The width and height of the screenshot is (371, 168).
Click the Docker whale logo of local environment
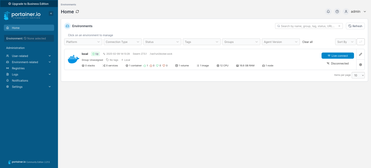[73, 59]
